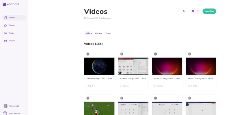Select the Videos tab
Image resolution: width=231 pixels, height=115 pixels.
click(89, 33)
